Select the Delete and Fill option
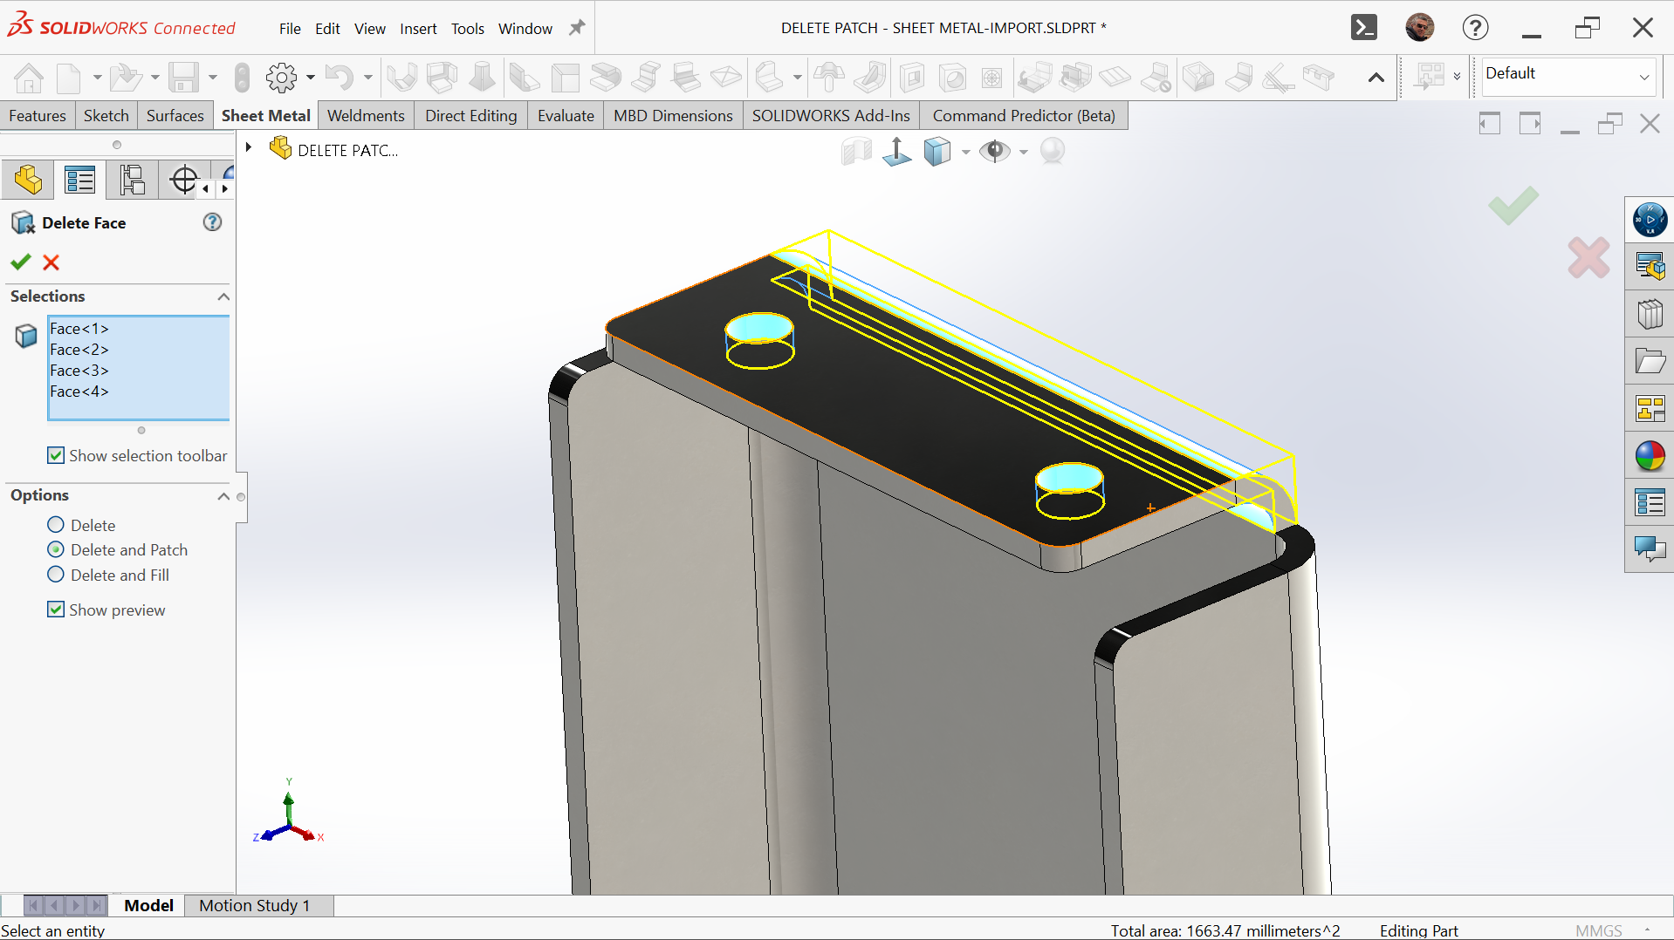Image resolution: width=1674 pixels, height=940 pixels. (x=56, y=575)
